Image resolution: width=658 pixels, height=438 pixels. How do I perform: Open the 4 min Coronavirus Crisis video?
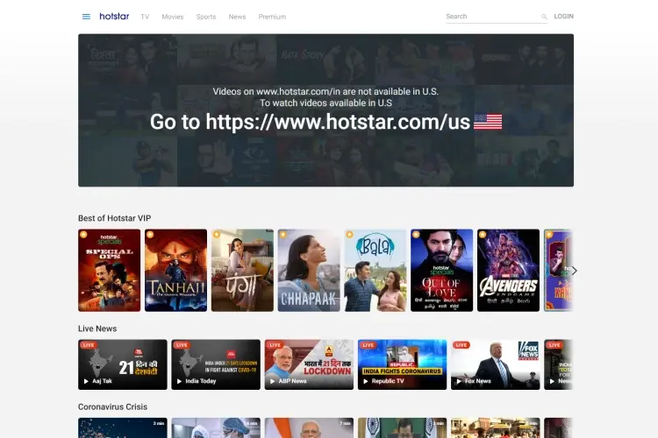[x=216, y=428]
